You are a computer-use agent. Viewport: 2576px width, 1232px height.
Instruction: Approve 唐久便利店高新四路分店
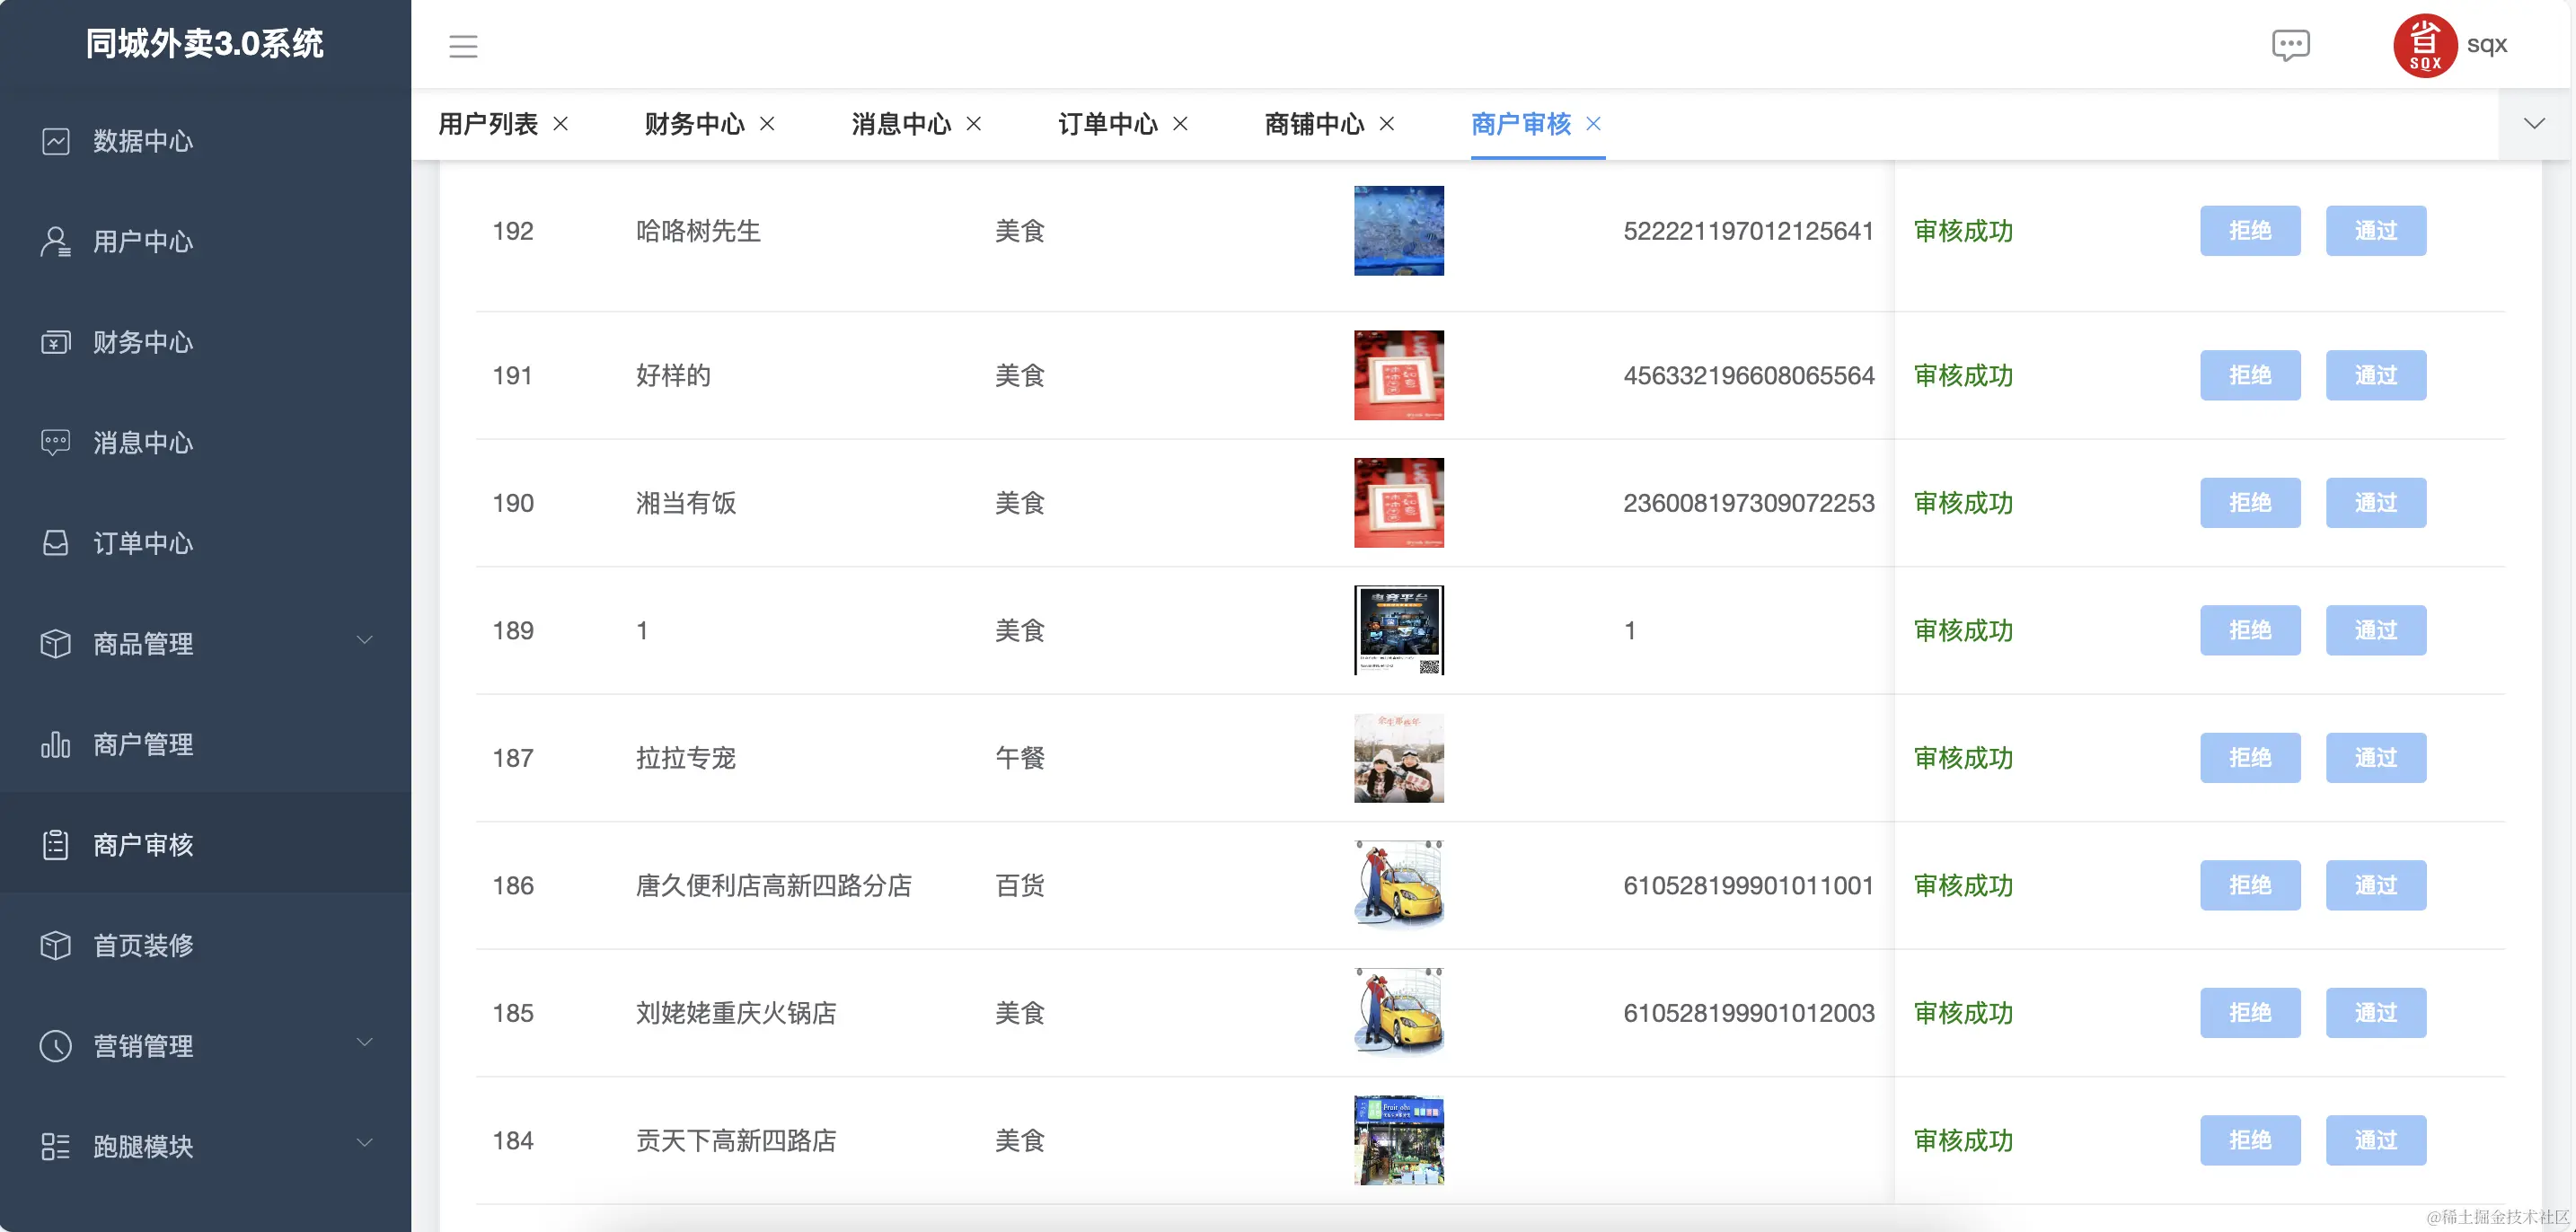point(2376,886)
